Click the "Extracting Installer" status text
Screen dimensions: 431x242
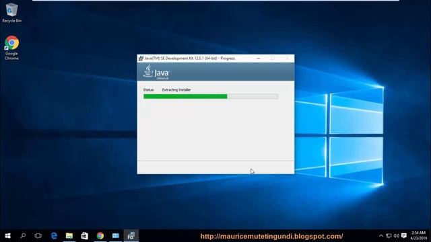point(176,89)
